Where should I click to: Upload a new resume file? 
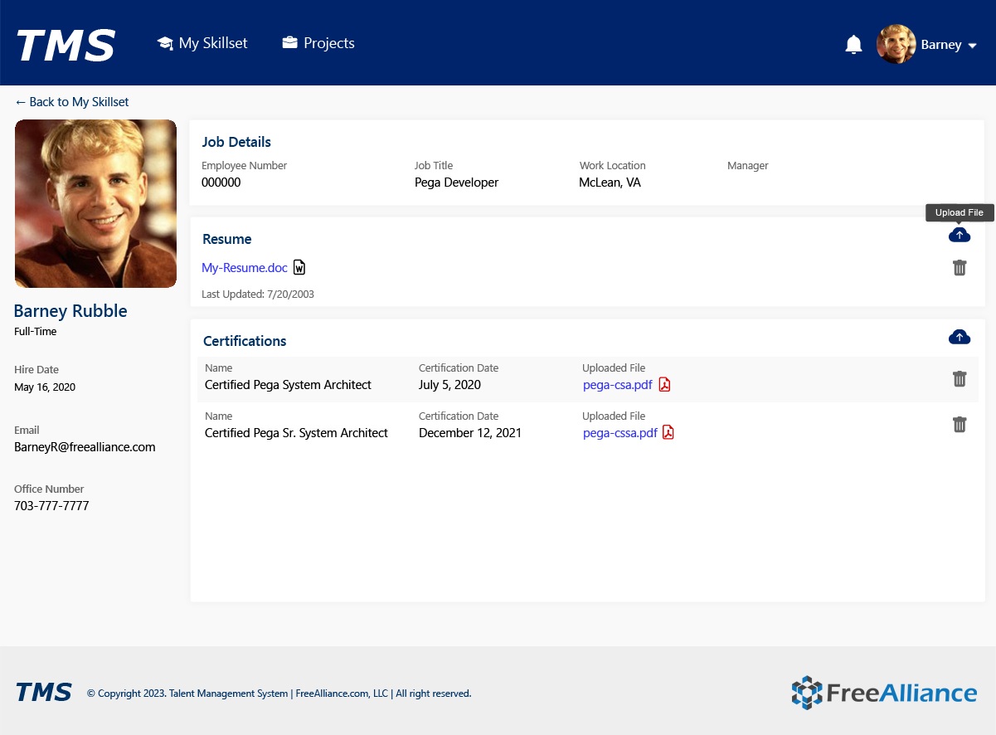[959, 236]
